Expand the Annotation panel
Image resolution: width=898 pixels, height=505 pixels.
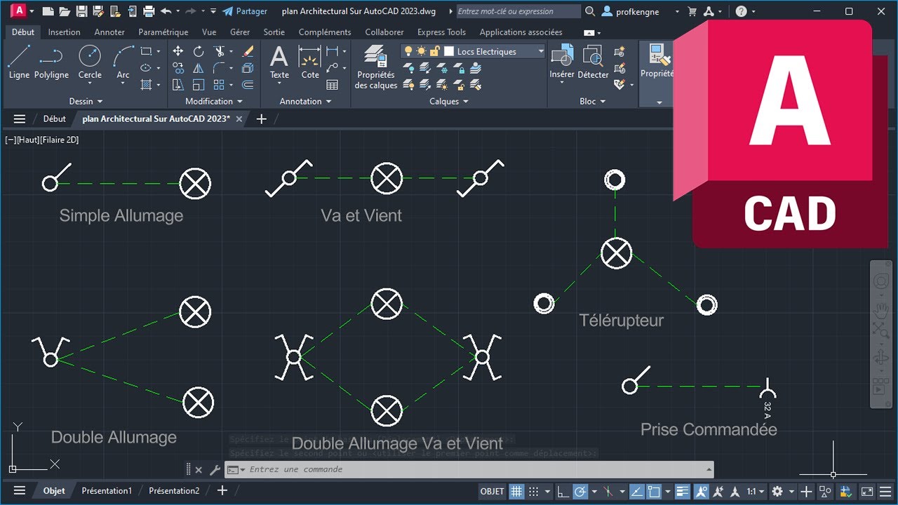pos(305,101)
